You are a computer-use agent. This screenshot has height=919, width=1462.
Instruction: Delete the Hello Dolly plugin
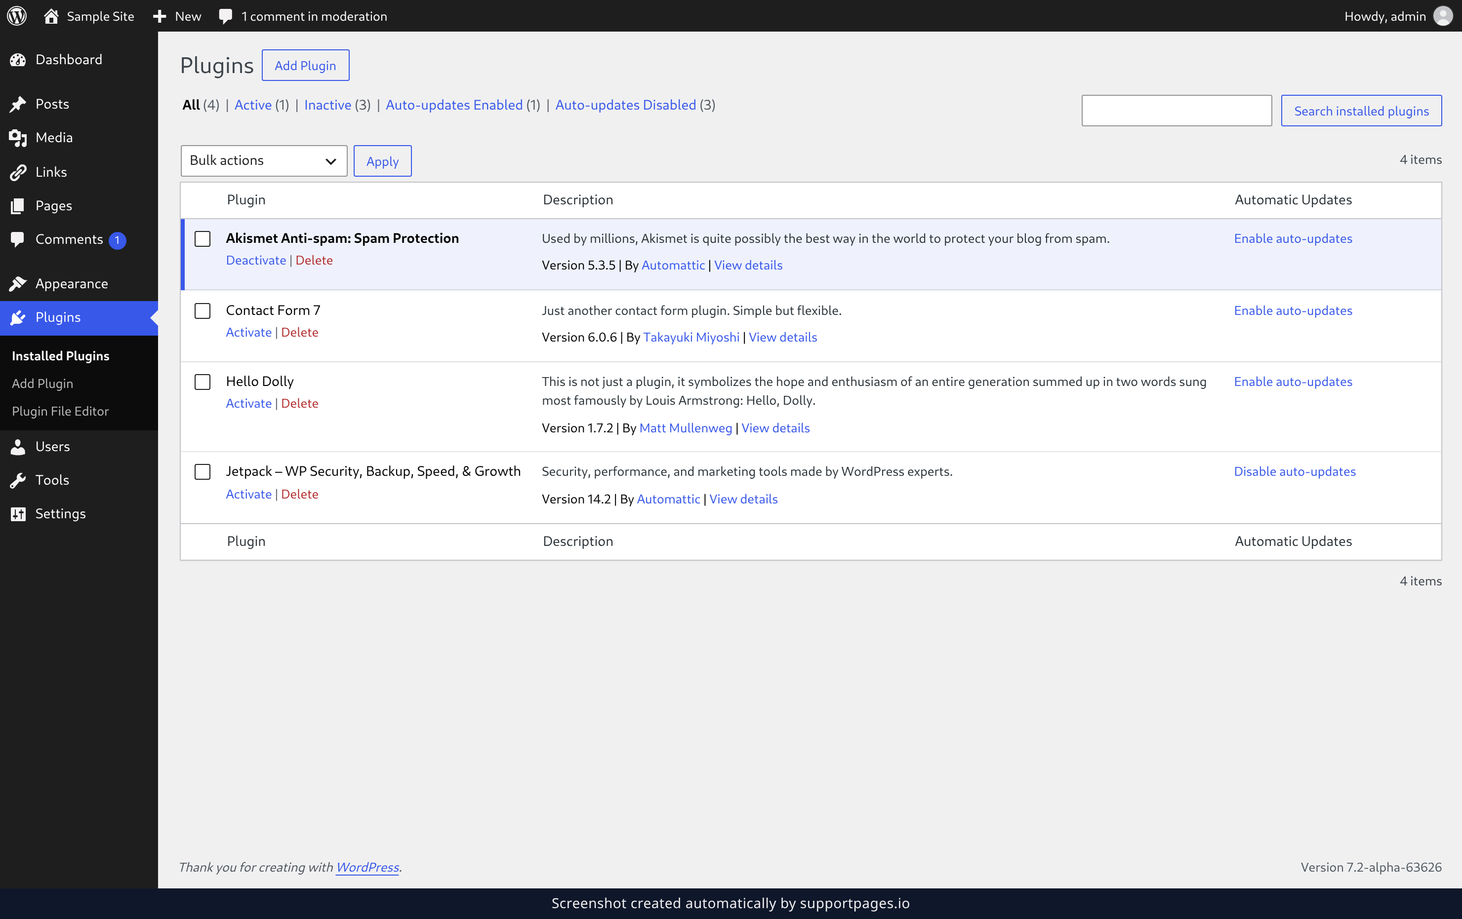click(299, 403)
